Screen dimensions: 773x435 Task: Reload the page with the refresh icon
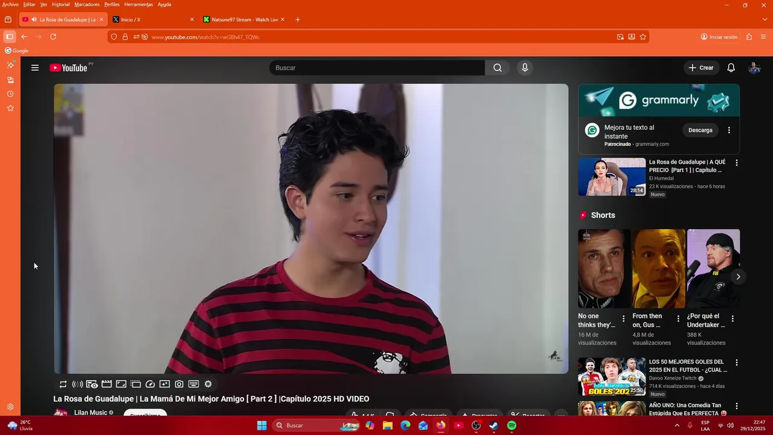[53, 37]
